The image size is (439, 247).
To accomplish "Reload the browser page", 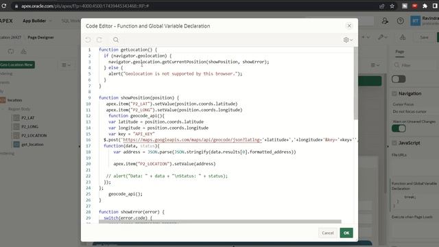I will (x=4, y=6).
